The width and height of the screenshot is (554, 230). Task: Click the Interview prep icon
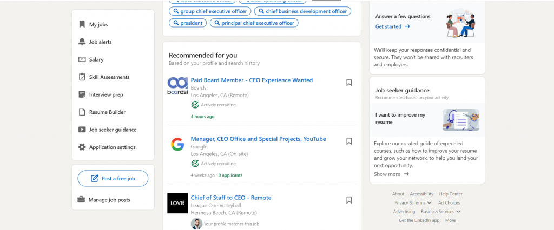[82, 94]
